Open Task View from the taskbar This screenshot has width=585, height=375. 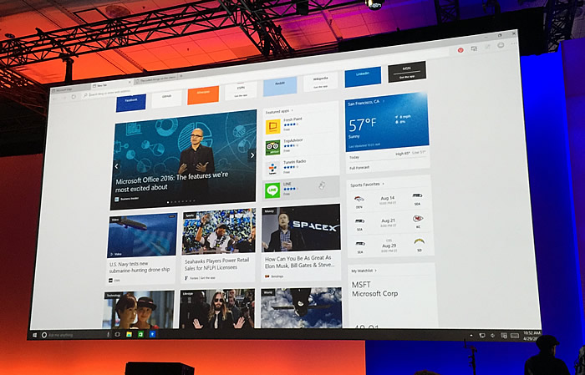coord(118,334)
